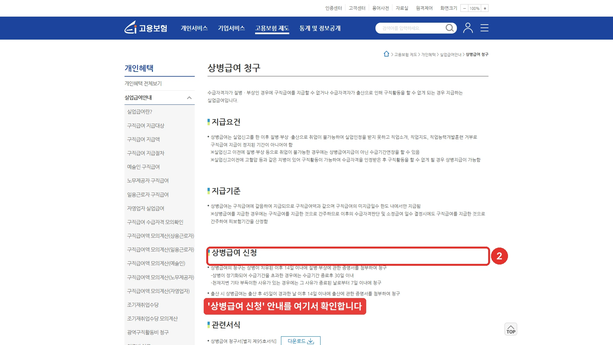This screenshot has height=345, width=613.
Task: Click the search magnifier icon
Action: (x=450, y=28)
